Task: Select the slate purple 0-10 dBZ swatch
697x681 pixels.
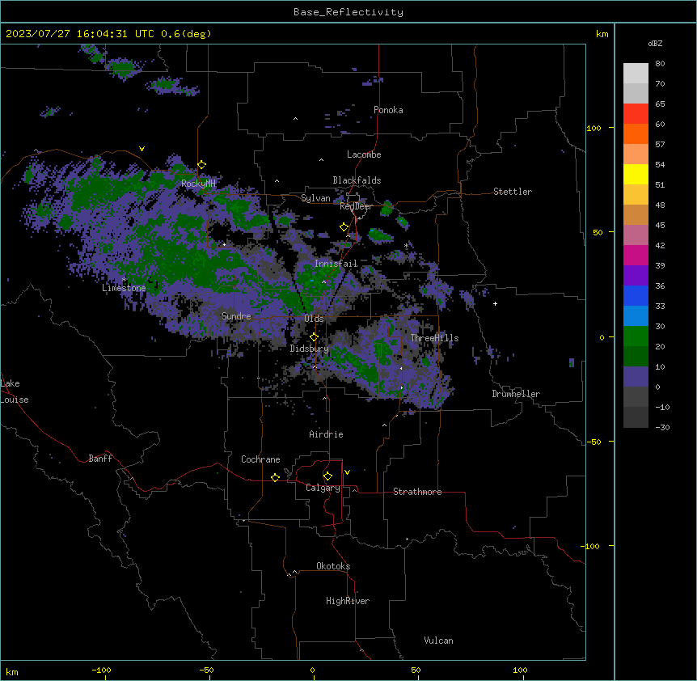Action: point(636,377)
